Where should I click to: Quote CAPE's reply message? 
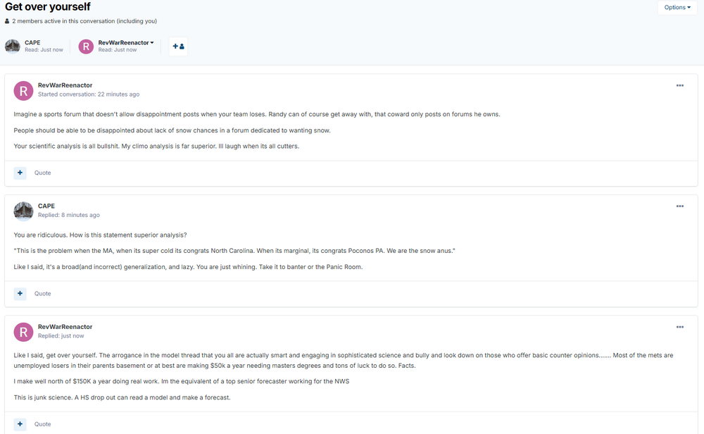(43, 294)
